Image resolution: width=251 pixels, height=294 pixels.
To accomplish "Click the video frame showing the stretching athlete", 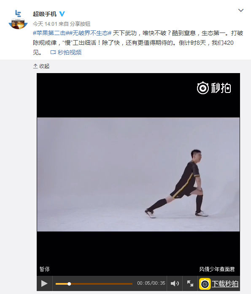I will pos(138,174).
